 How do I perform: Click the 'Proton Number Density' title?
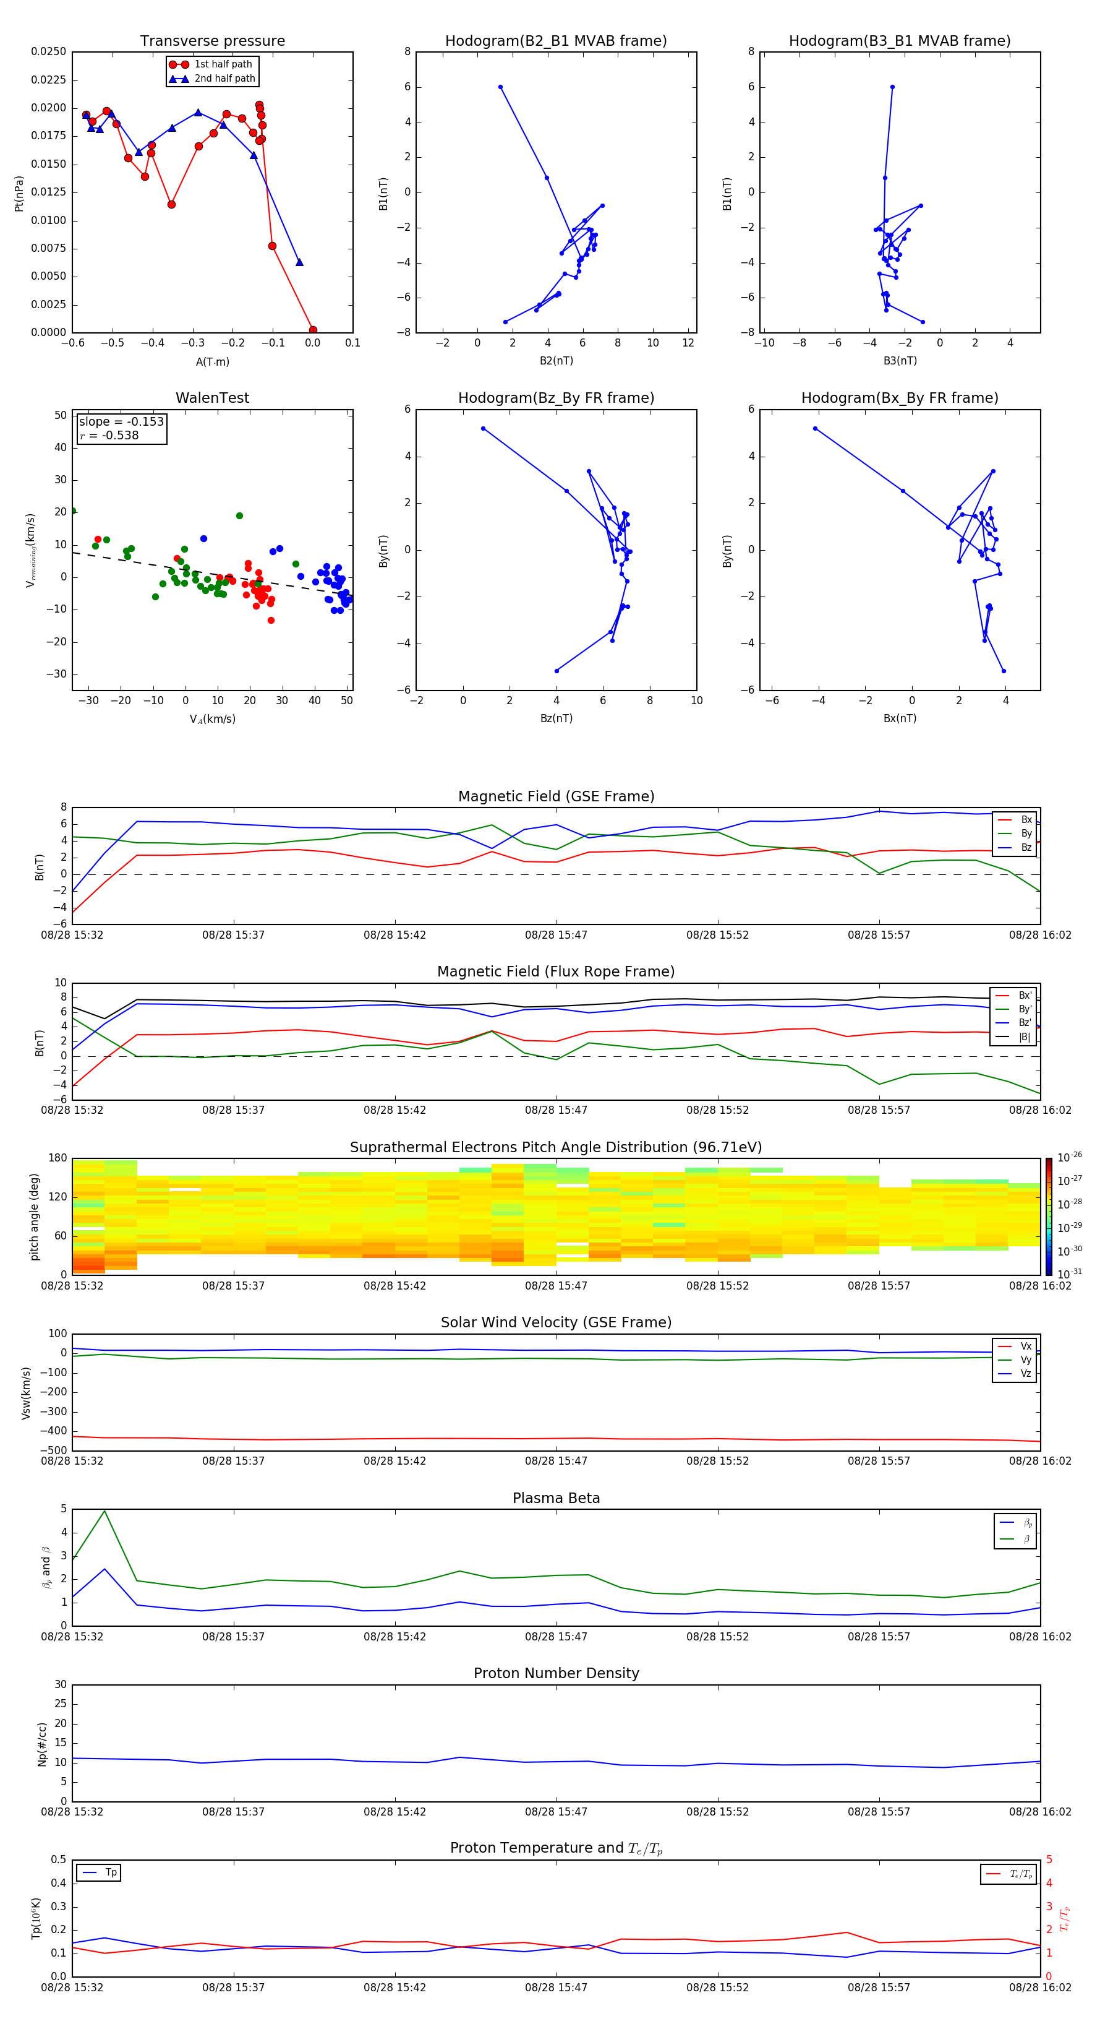point(556,1673)
